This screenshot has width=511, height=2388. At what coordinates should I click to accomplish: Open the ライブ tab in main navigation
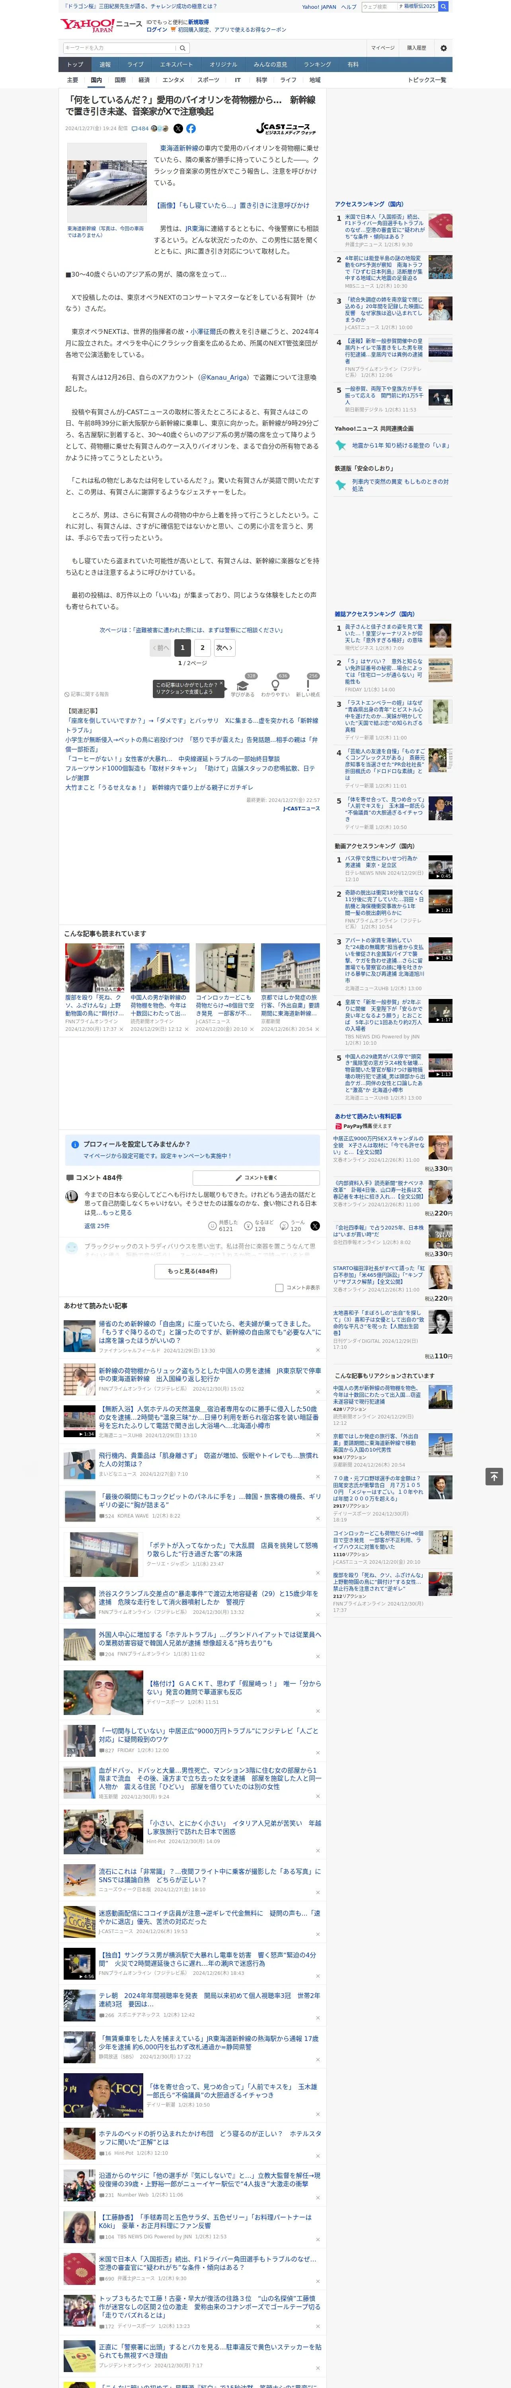(x=135, y=65)
